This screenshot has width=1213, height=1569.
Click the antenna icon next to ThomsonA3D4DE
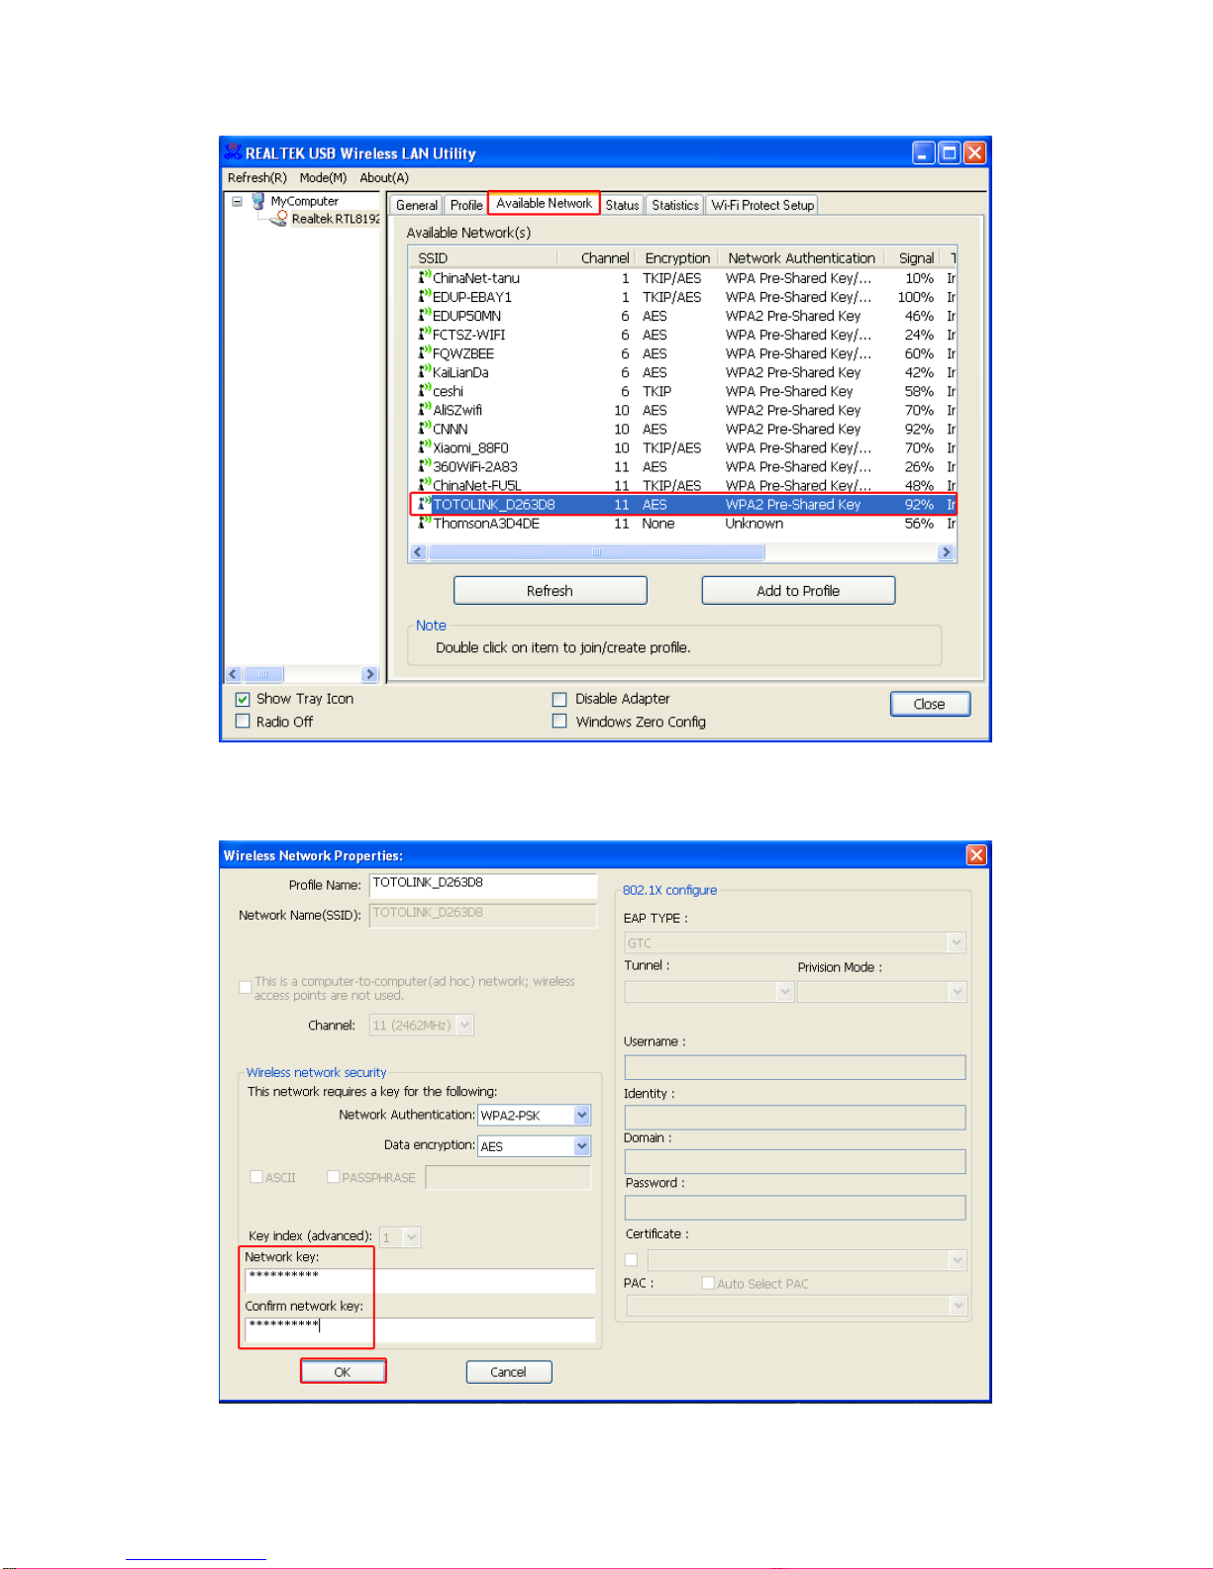424,524
